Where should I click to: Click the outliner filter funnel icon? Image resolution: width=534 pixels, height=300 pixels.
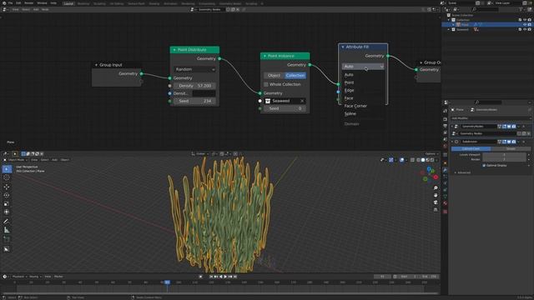pos(521,9)
